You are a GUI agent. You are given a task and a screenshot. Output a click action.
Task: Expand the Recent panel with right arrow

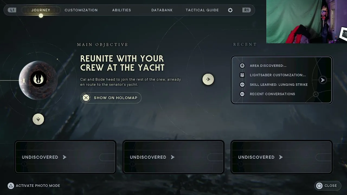323,80
